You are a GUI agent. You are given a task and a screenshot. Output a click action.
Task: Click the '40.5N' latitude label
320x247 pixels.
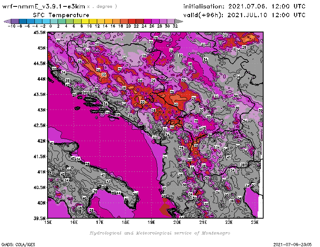[40, 187]
